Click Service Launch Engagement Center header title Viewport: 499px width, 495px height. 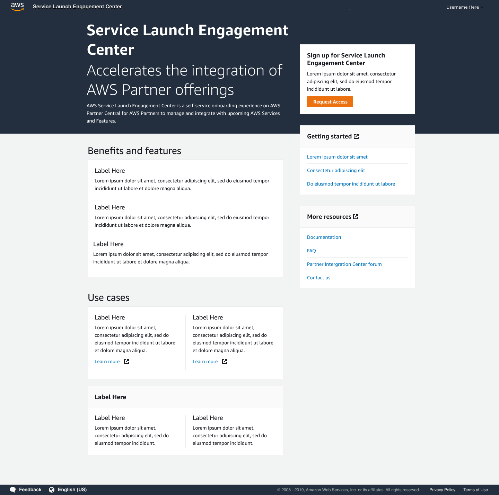[77, 7]
